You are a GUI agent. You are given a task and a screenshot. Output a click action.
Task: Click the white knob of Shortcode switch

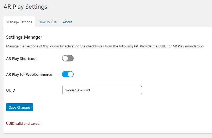pyautogui.click(x=65, y=58)
